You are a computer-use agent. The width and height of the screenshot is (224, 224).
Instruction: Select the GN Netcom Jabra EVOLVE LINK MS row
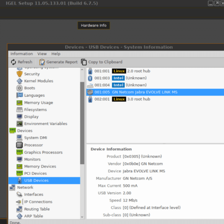pyautogui.click(x=155, y=92)
